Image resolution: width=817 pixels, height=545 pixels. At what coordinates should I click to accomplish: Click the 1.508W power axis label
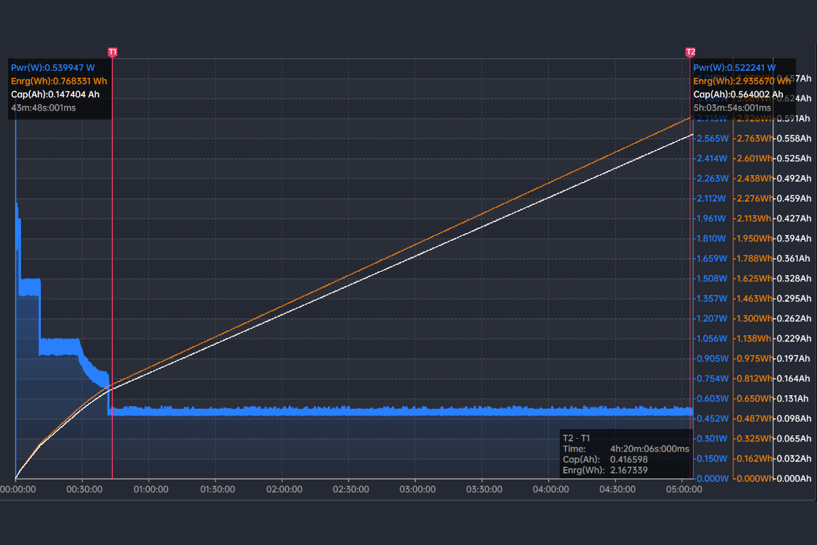[711, 279]
